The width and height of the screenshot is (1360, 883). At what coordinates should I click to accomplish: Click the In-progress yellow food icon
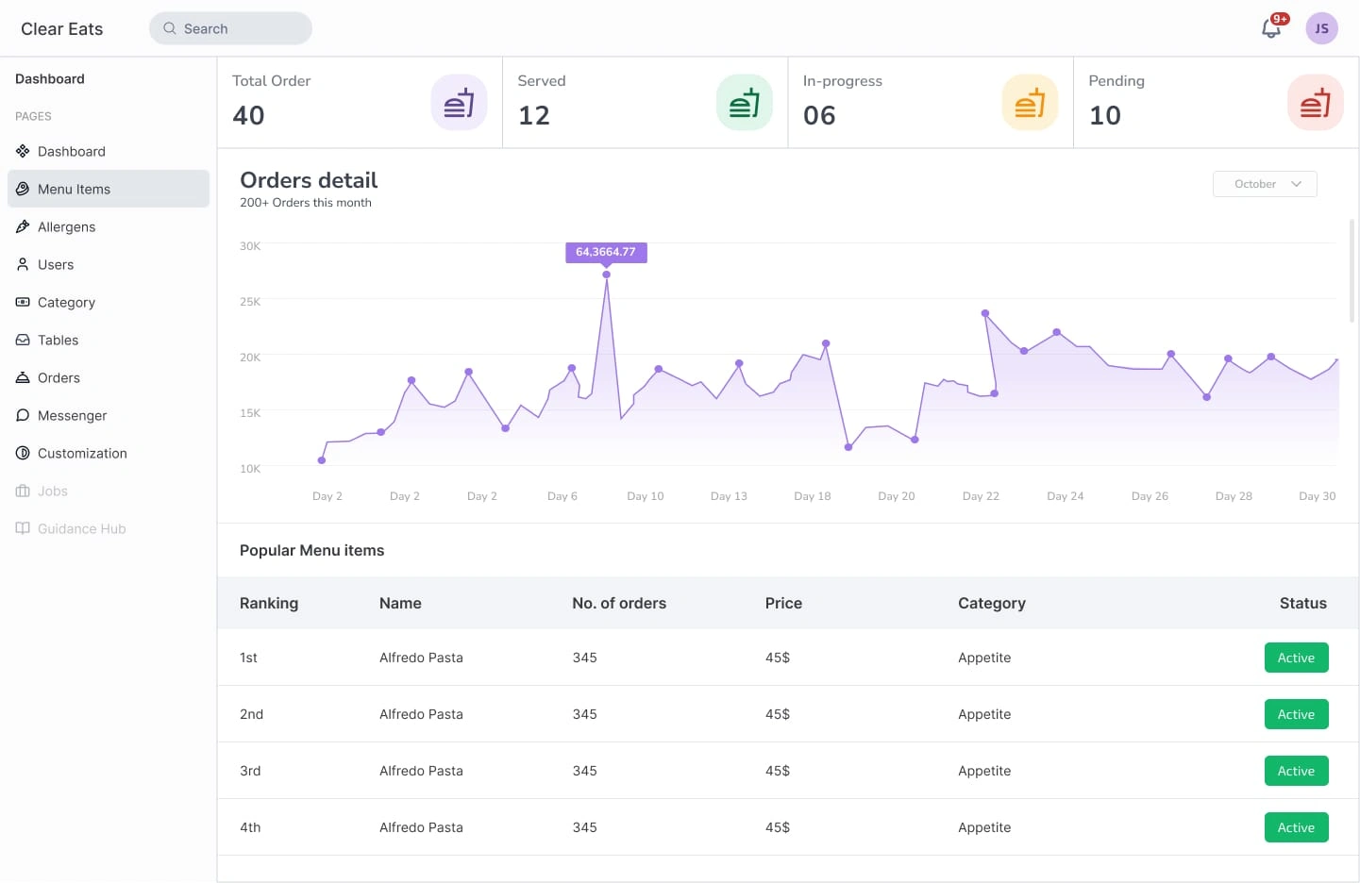1030,102
